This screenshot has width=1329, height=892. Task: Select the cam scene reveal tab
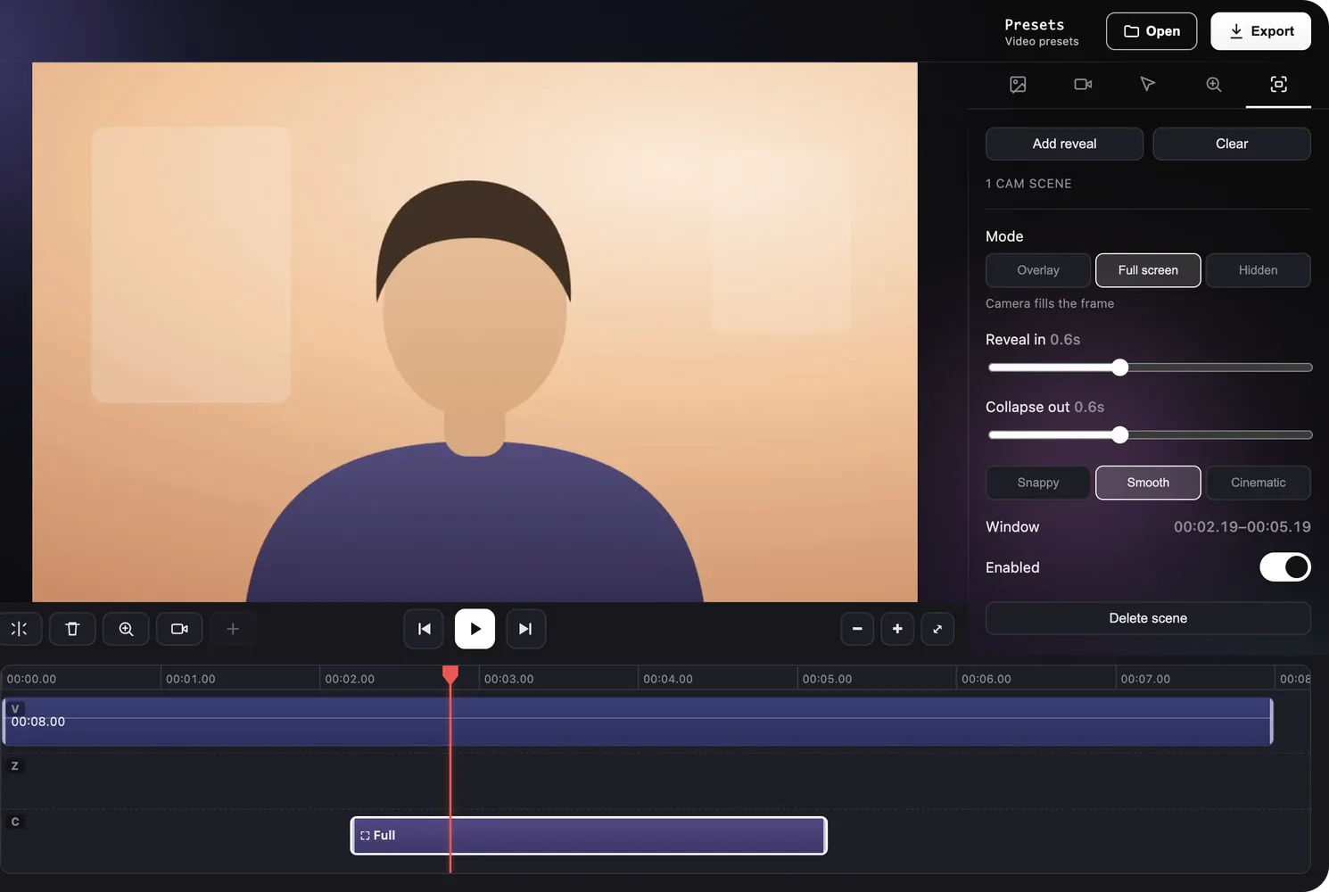pos(1278,84)
